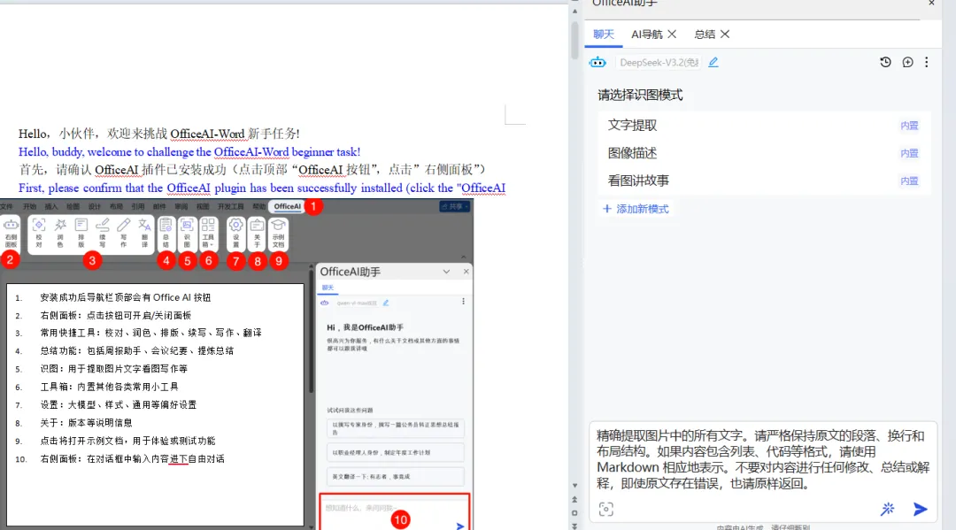This screenshot has height=530, width=956.
Task: Select the 看图讲故事 recognition mode
Action: click(x=763, y=181)
